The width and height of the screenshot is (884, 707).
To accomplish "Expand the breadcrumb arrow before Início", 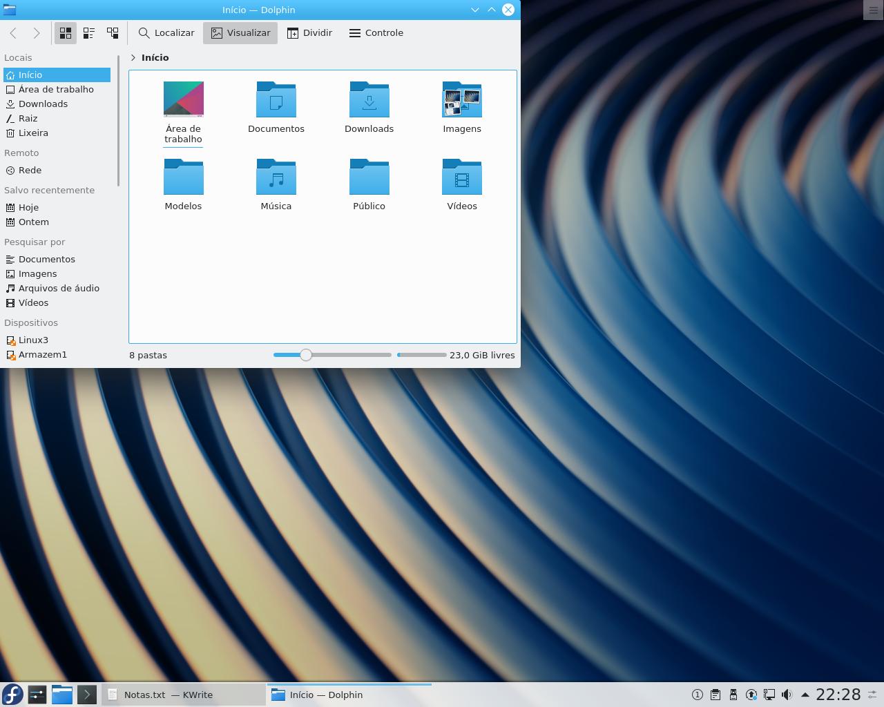I will [133, 58].
